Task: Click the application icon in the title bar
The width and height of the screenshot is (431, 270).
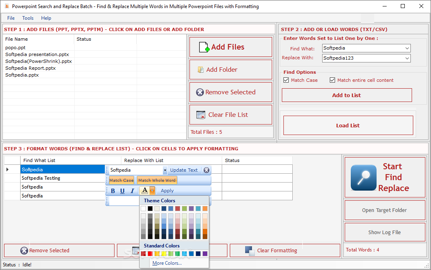Action: tap(7, 6)
